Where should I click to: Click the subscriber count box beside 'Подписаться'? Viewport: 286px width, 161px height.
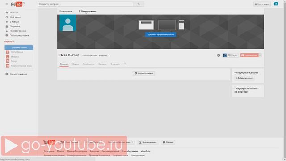(260, 55)
